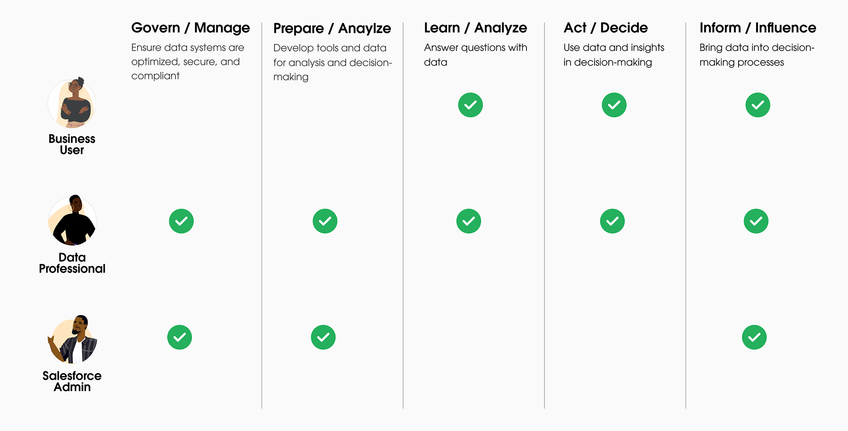Click the Learn / Analyze column heading

pos(475,28)
